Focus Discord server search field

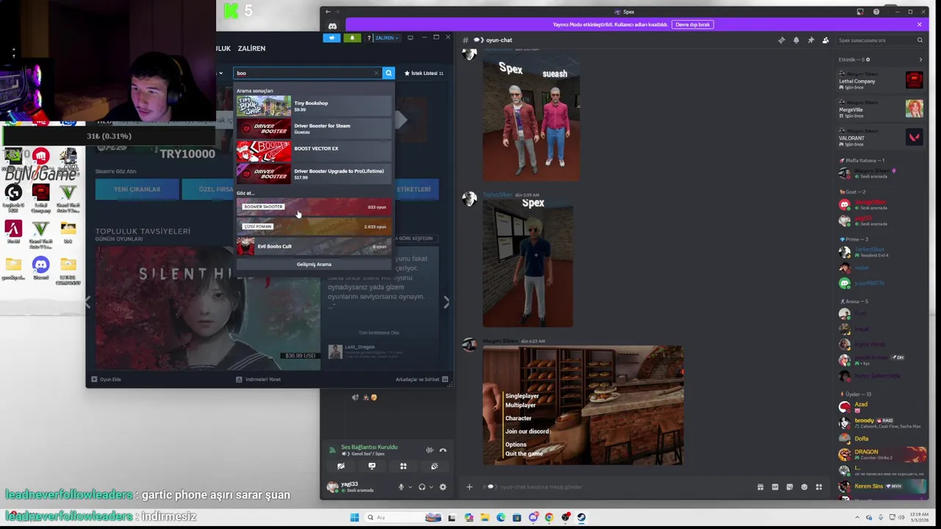(879, 40)
